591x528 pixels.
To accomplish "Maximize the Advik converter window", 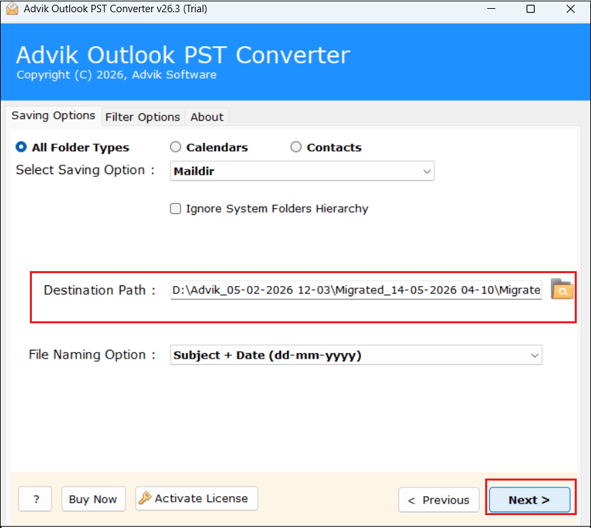I will click(x=531, y=9).
